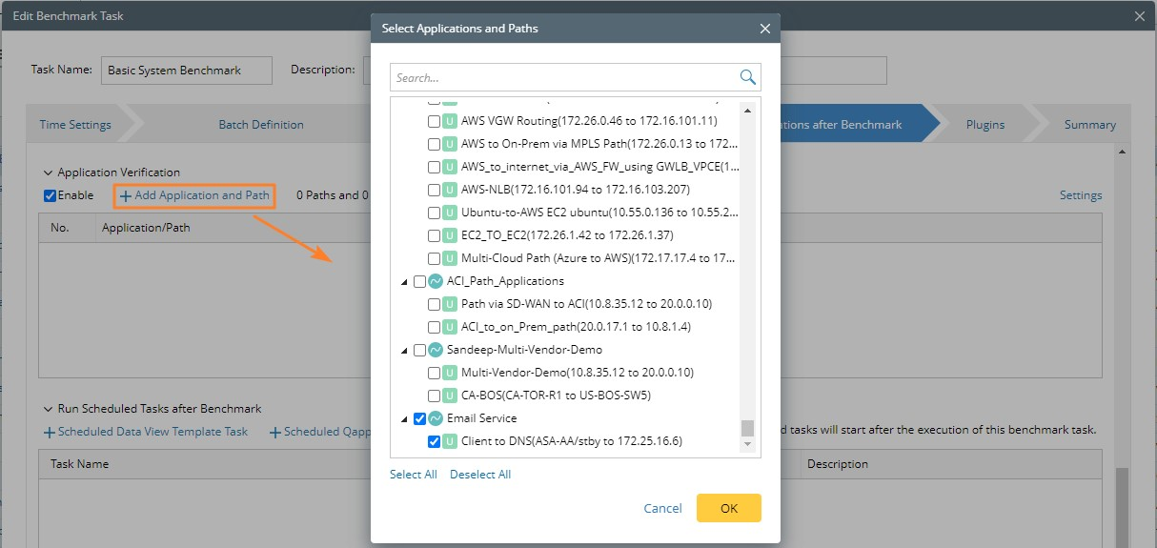The image size is (1157, 548).
Task: Click the Sandeep-Multi-Vendor-Demo application icon
Action: pyautogui.click(x=436, y=350)
